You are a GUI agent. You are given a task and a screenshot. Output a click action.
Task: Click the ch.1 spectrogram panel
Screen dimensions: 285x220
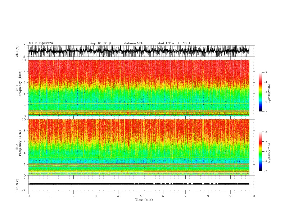point(139,88)
